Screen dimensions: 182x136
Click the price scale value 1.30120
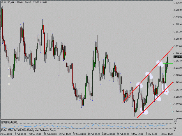pos(178,32)
